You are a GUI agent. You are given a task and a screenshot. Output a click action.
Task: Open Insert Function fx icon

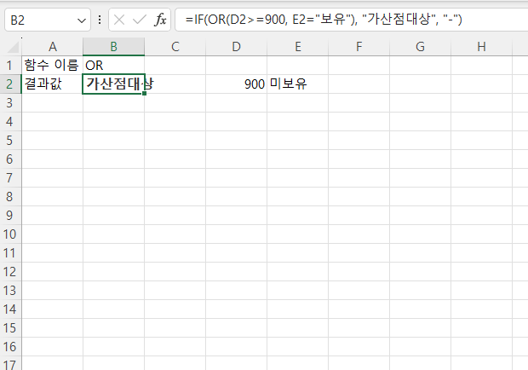pos(160,20)
